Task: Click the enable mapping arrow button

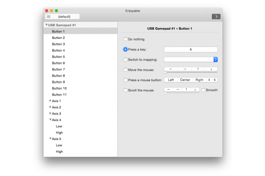Action: coord(216,16)
